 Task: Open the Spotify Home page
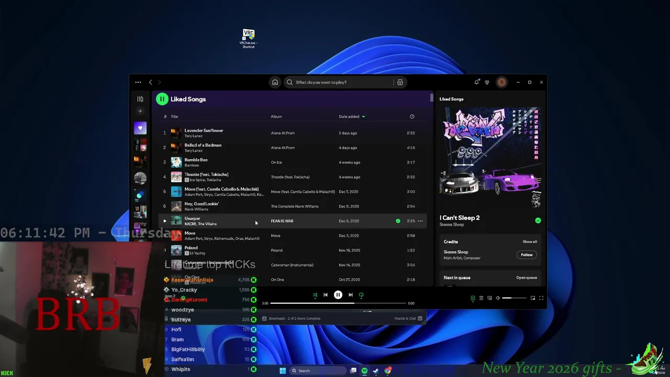coord(275,82)
